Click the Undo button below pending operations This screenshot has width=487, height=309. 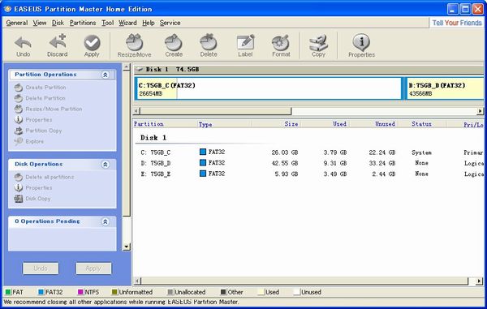(41, 268)
